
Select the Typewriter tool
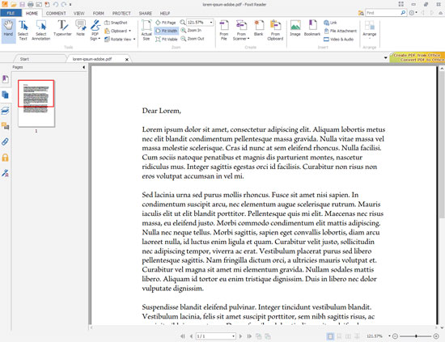[x=62, y=28]
